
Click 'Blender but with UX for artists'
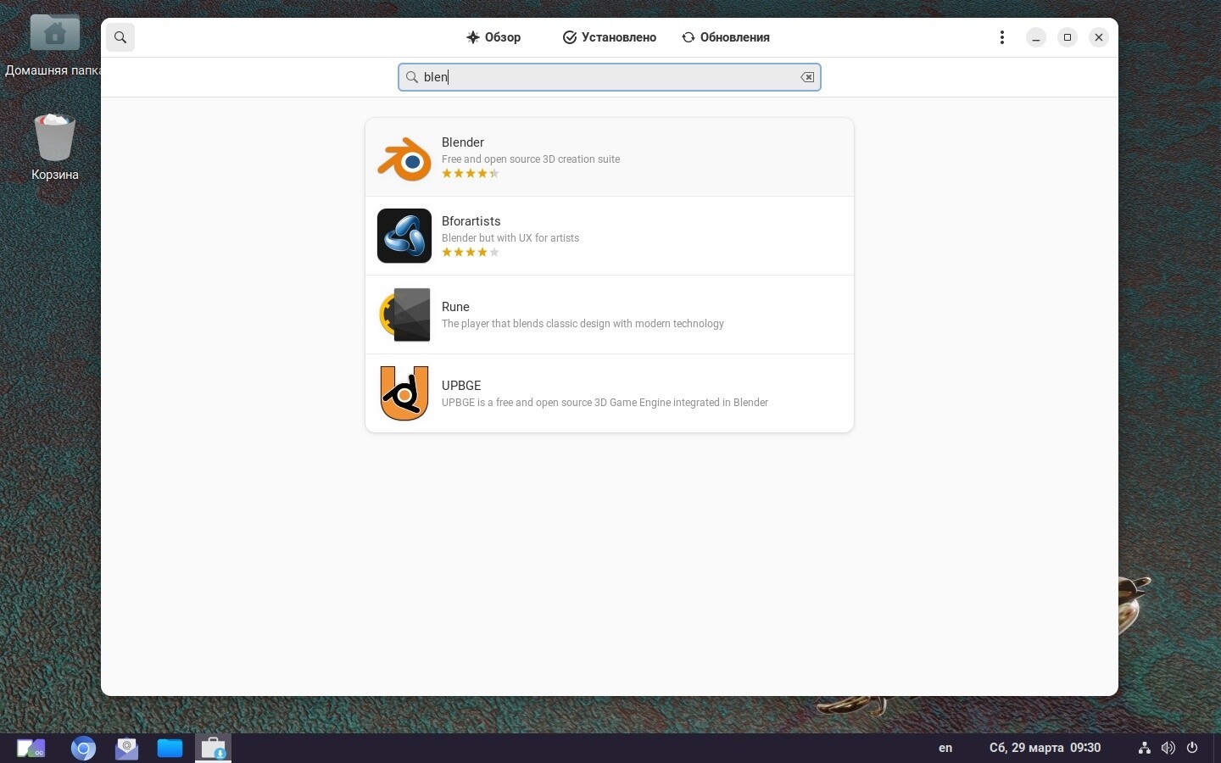pyautogui.click(x=510, y=238)
